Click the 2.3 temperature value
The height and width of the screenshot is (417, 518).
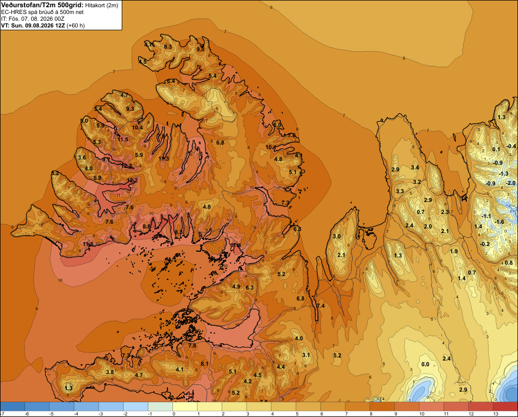point(445,212)
